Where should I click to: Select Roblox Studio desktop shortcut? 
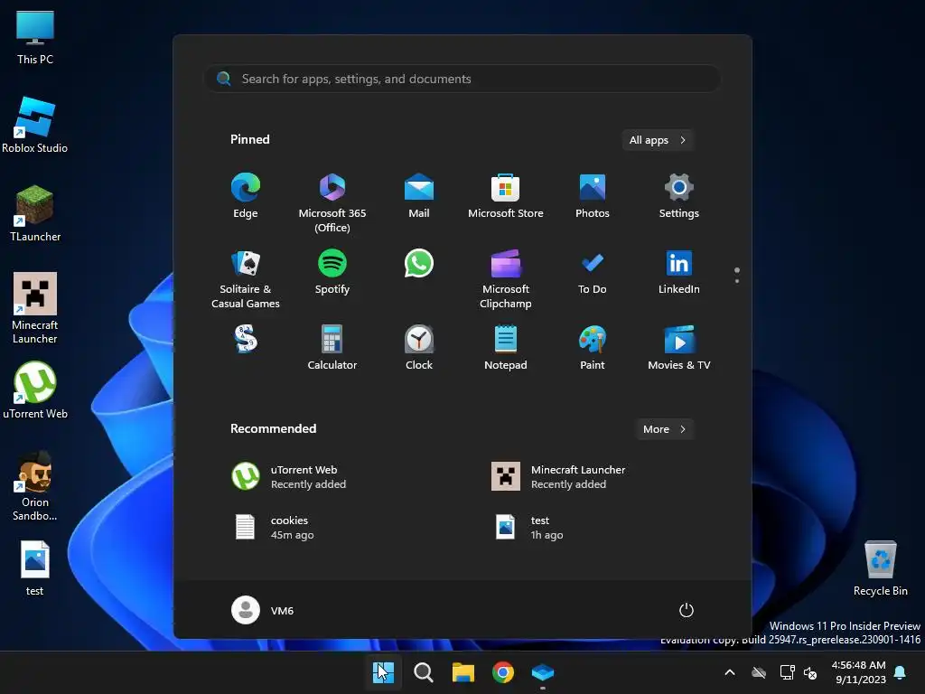pyautogui.click(x=35, y=126)
